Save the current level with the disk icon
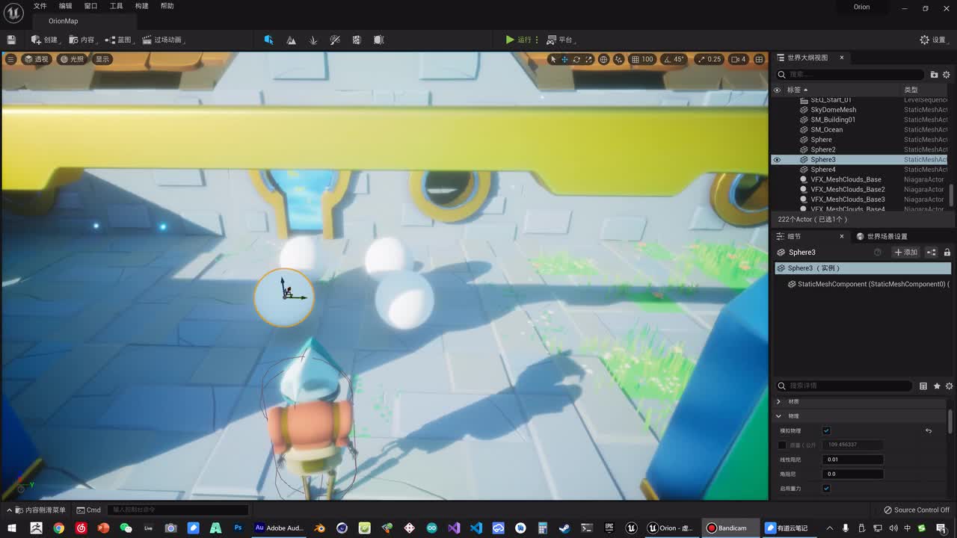The image size is (957, 538). point(11,40)
